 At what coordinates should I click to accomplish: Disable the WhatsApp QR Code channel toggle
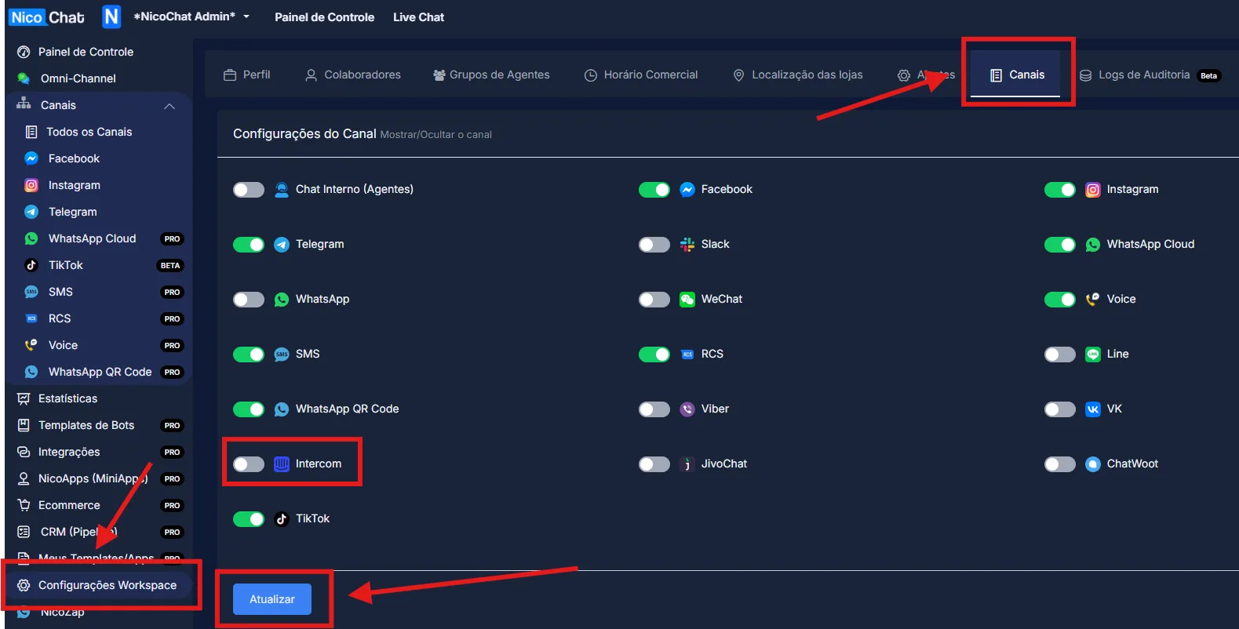(x=249, y=409)
